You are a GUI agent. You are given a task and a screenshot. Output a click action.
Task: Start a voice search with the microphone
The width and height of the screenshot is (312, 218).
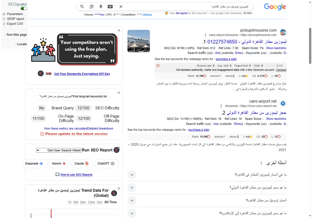[101, 6]
